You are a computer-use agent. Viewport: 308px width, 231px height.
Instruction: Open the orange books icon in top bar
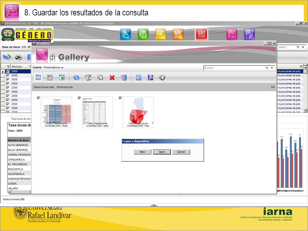tap(178, 34)
